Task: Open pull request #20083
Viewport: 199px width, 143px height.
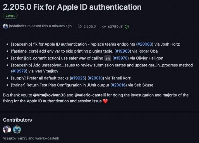Action: 145,44
